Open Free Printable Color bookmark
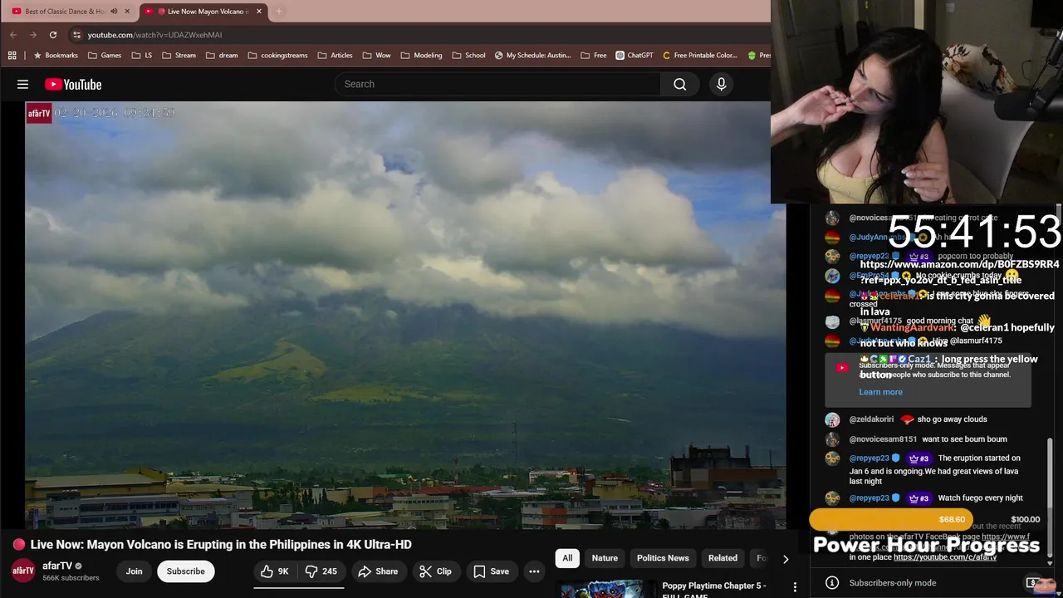The image size is (1063, 598). point(700,56)
